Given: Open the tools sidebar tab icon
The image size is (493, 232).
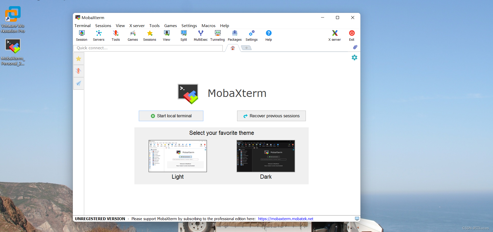Looking at the screenshot, I should [79, 71].
